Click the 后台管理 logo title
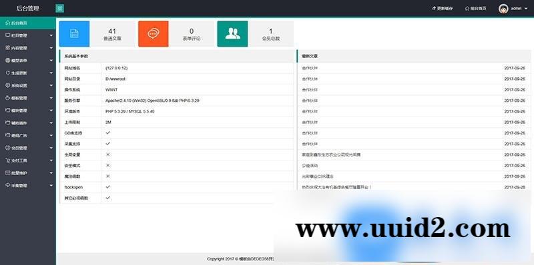This screenshot has width=534, height=265. coord(27,9)
